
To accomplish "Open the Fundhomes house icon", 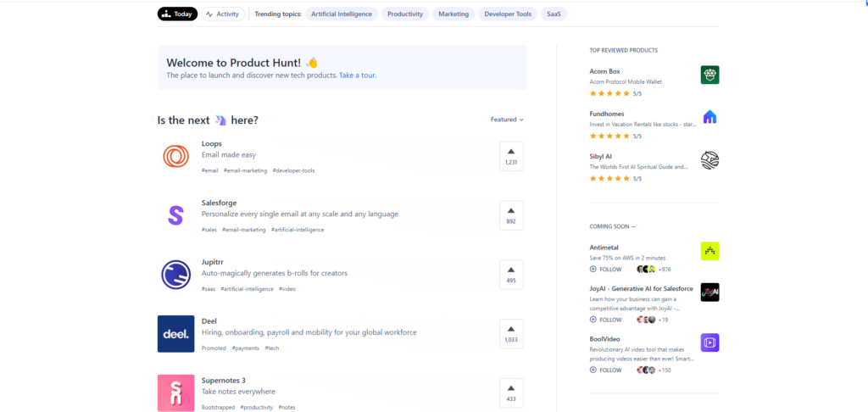I will coord(709,117).
